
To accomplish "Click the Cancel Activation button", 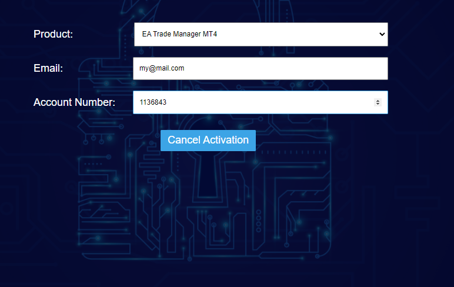I will point(208,140).
